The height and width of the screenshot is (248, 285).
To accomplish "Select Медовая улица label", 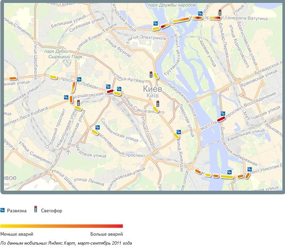I will (91, 151).
